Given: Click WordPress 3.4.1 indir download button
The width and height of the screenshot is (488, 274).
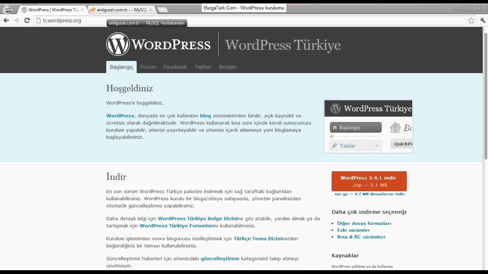Looking at the screenshot, I should (x=369, y=181).
